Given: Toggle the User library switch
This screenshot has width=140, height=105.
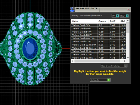Looking at the screenshot, I should [124, 16].
